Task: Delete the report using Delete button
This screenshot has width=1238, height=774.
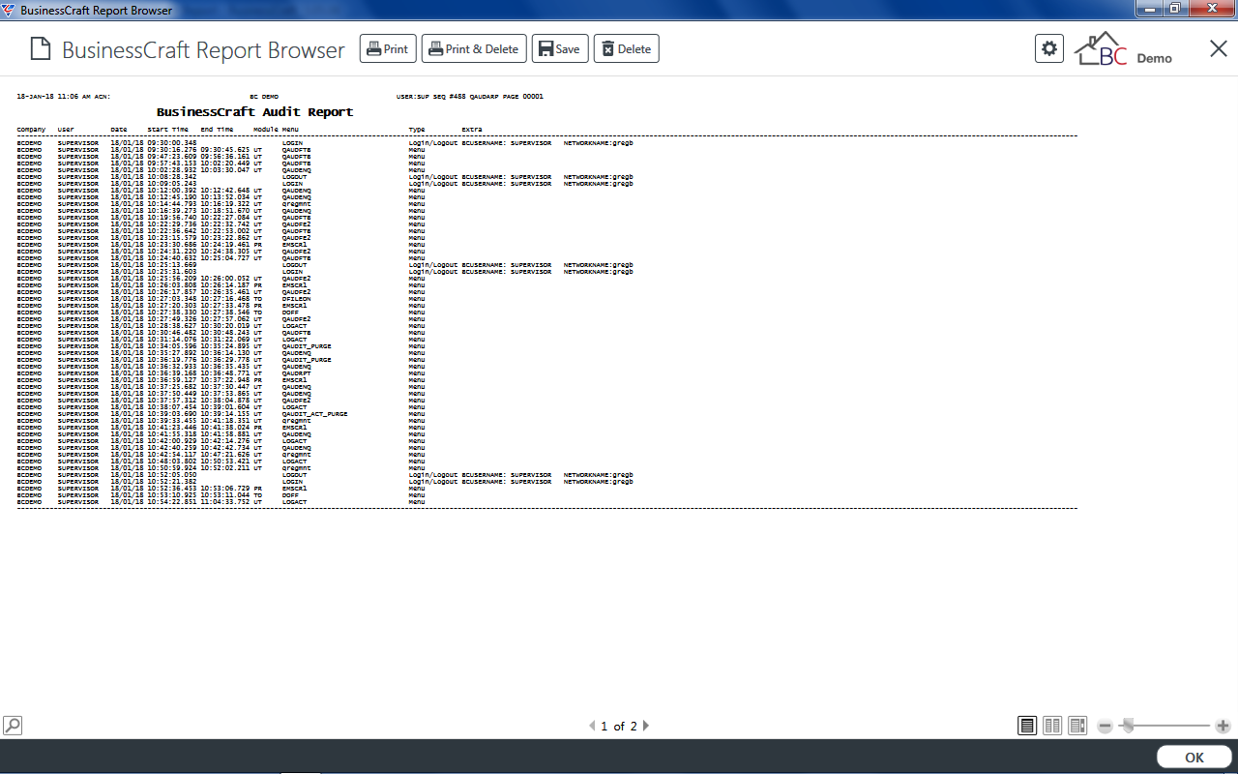Action: click(627, 49)
